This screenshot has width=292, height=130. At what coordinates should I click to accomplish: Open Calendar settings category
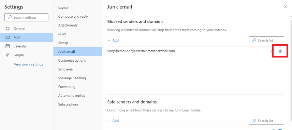[x=27, y=46]
